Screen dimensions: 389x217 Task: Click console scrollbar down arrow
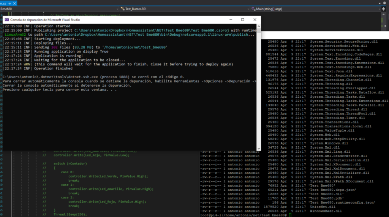259,149
